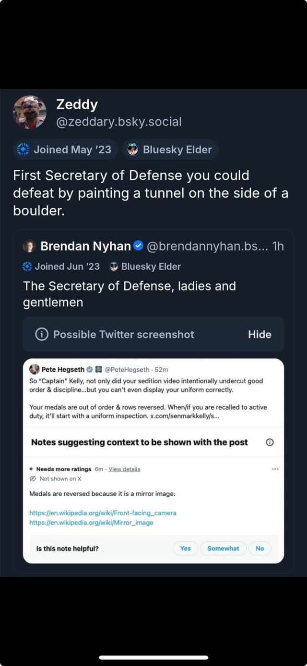Tap the @zeddary.bsky.social handle
This screenshot has height=666, width=307.
[118, 122]
